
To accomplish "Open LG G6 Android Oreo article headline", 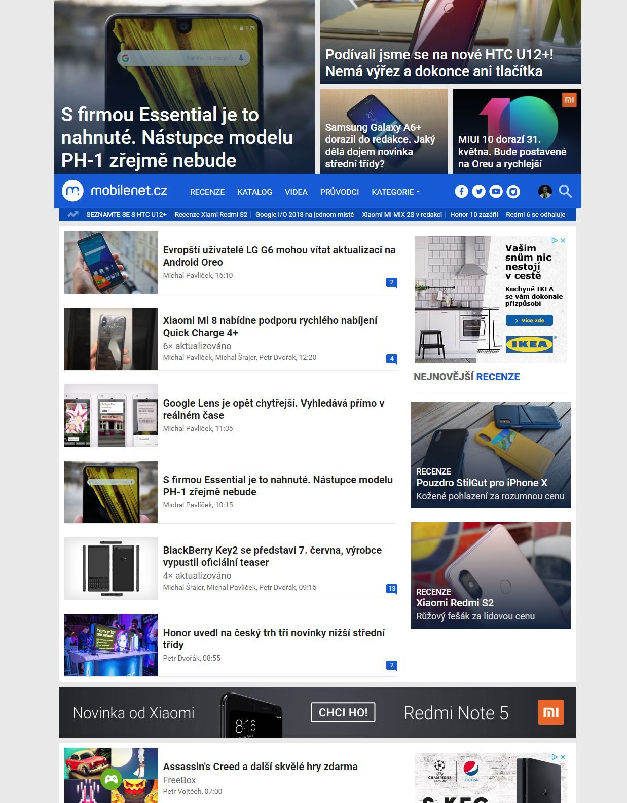I will pyautogui.click(x=279, y=256).
